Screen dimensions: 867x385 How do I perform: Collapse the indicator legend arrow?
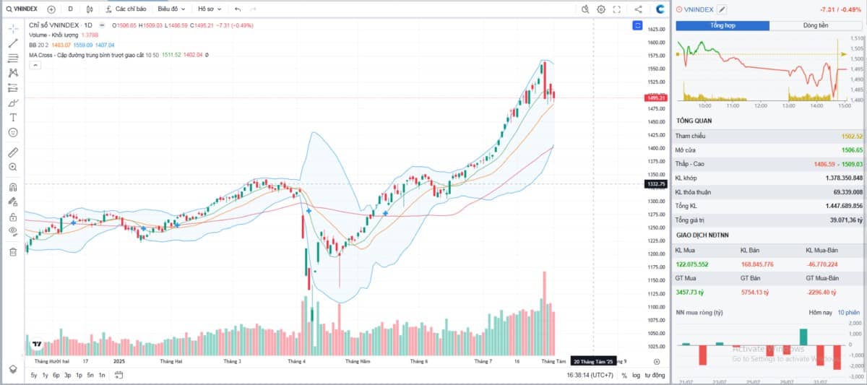pos(35,65)
